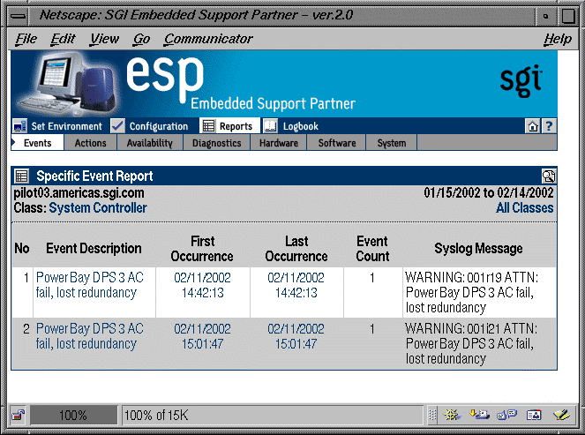Click the Logbook book icon
Image resolution: width=585 pixels, height=435 pixels.
point(271,126)
